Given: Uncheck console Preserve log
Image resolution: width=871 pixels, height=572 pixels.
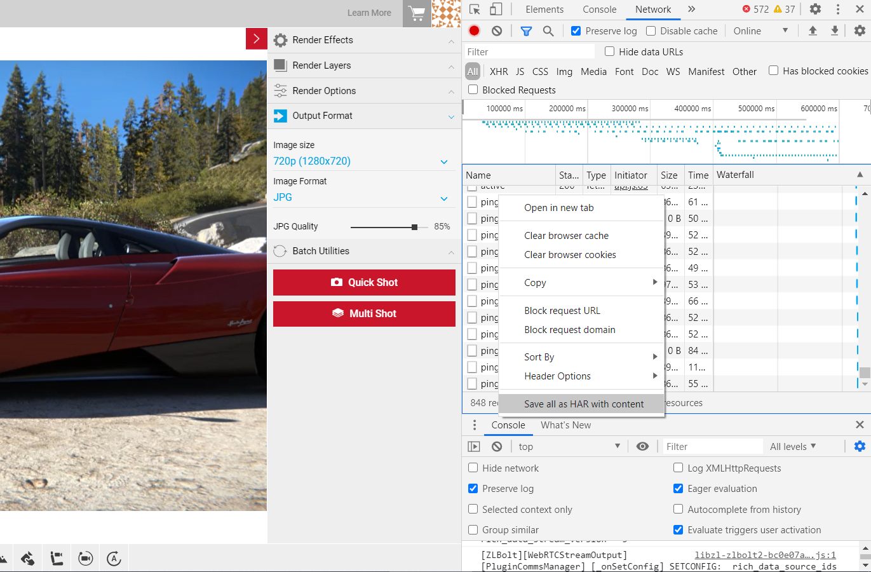Looking at the screenshot, I should tap(473, 488).
